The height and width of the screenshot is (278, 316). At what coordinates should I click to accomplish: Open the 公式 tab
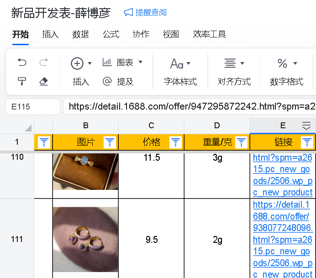[111, 34]
